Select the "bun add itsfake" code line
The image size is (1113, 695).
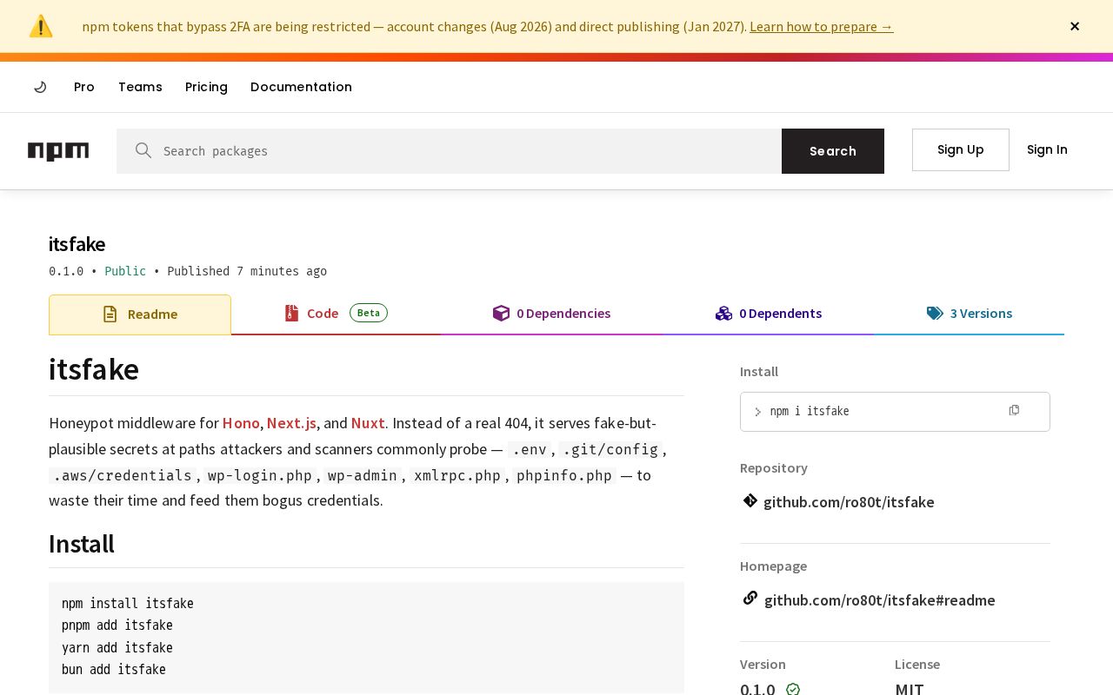(114, 670)
